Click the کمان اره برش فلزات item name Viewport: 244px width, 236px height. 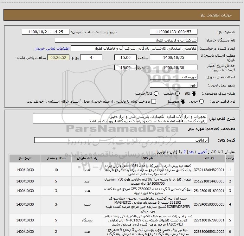pos(148,170)
